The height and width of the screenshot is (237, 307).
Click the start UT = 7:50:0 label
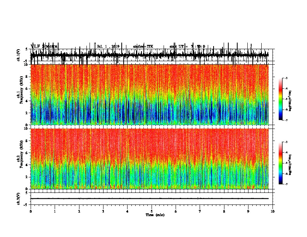pyautogui.click(x=187, y=46)
